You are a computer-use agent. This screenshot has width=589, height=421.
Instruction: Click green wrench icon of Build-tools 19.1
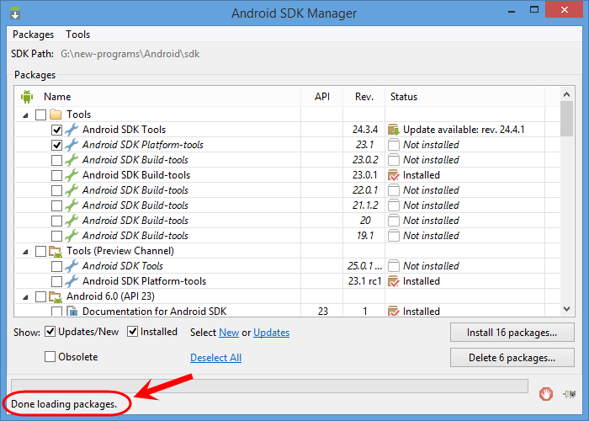72,236
